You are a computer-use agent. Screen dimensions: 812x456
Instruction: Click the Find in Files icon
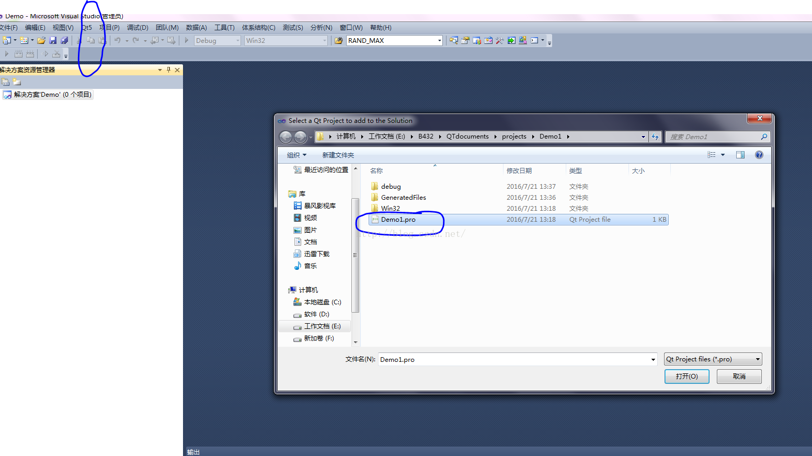pyautogui.click(x=339, y=40)
